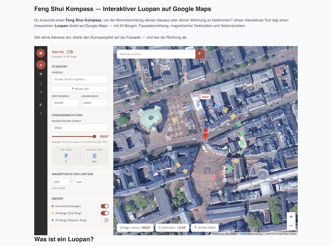Click the Erd-Ring Zi character
Screen dimensions: 332x246
click(x=66, y=156)
